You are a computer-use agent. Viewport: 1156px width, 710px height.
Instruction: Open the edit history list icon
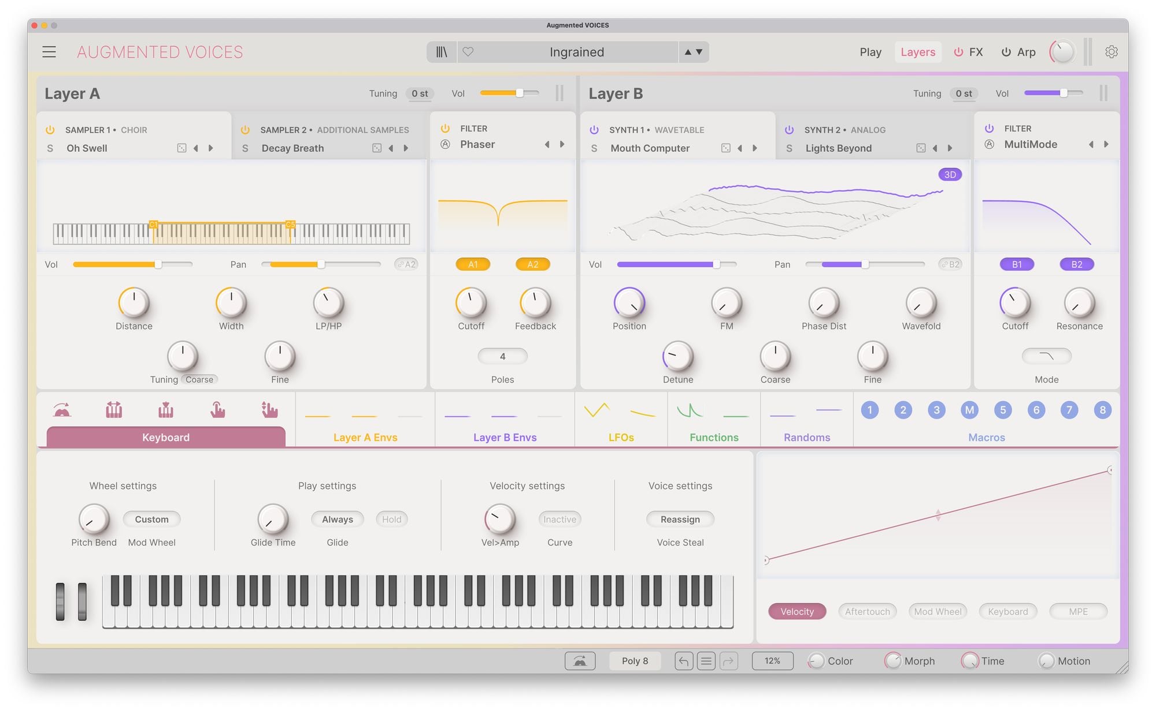(x=706, y=661)
